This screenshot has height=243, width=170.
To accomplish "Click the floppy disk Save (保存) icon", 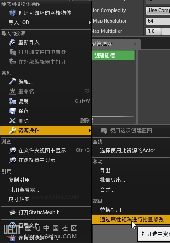I will (12, 111).
